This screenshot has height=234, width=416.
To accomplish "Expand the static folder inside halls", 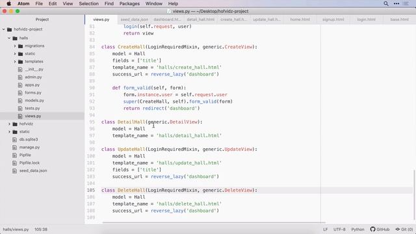I will (15, 54).
